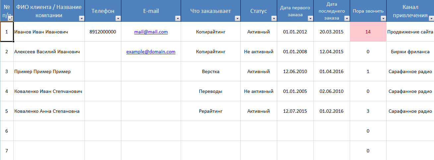The height and width of the screenshot is (160, 434).
Task: Click the sort icon in № п/п header
Action: [x=10, y=19]
